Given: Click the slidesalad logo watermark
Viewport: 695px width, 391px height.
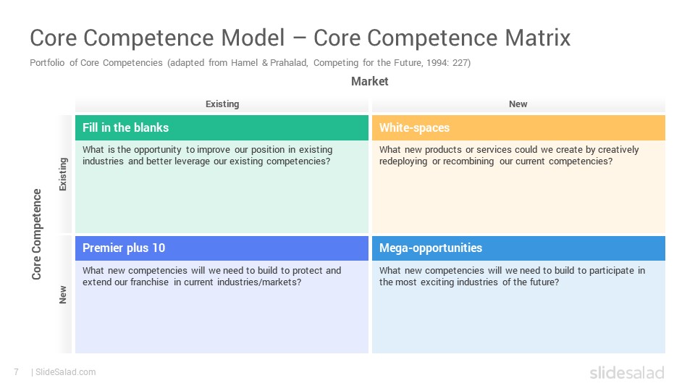Looking at the screenshot, I should pyautogui.click(x=627, y=372).
